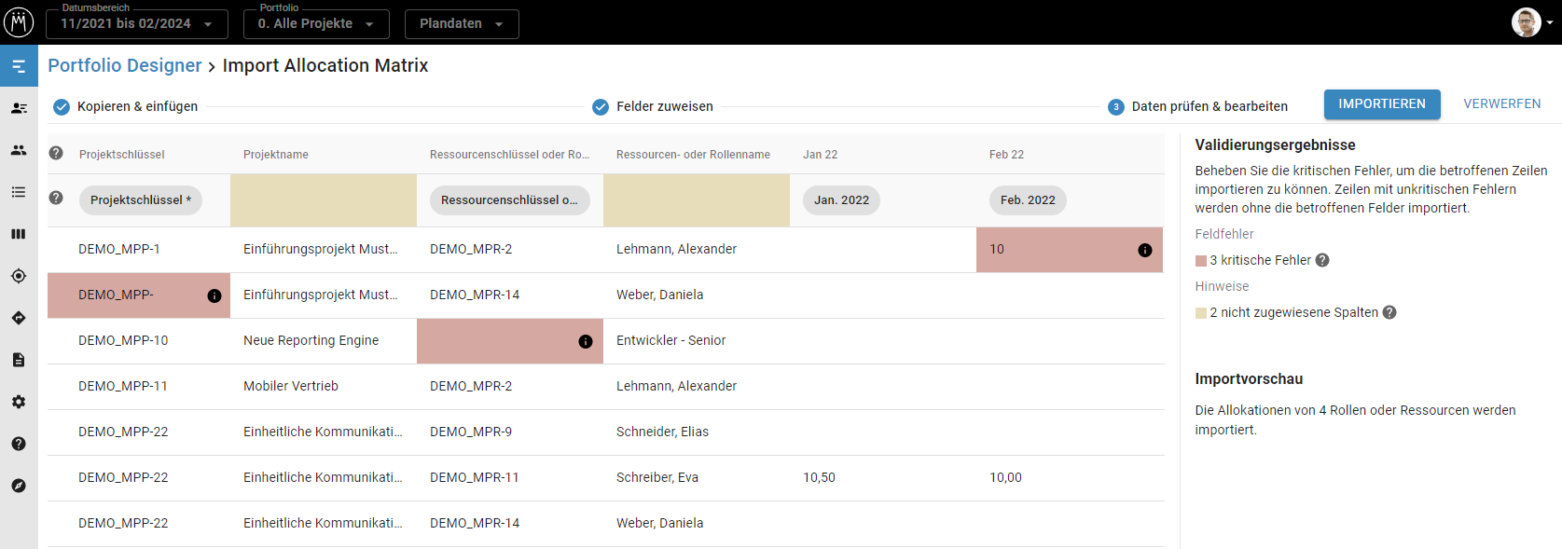This screenshot has height=549, width=1562.
Task: Click the crosshair target sidebar icon
Action: tap(19, 276)
